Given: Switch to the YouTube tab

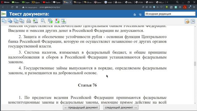Looking at the screenshot, I should (46, 2).
